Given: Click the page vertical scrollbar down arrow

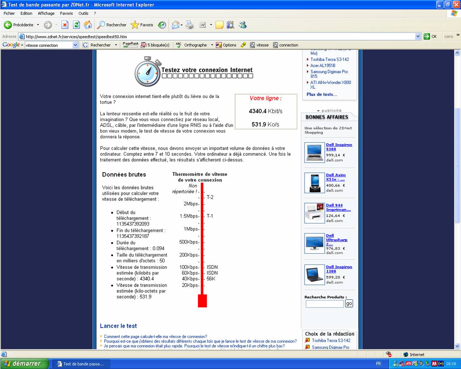Looking at the screenshot, I should click(457, 346).
